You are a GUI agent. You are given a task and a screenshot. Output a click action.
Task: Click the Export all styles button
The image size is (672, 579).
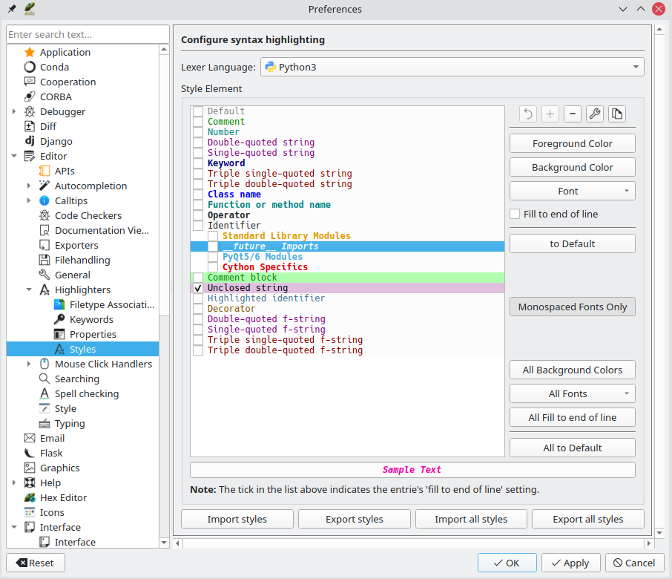[x=587, y=519]
